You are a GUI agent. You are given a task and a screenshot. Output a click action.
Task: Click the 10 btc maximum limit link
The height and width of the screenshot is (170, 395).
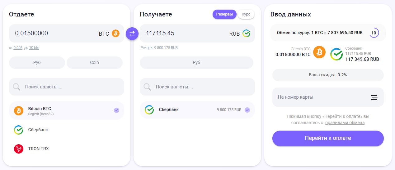34,48
